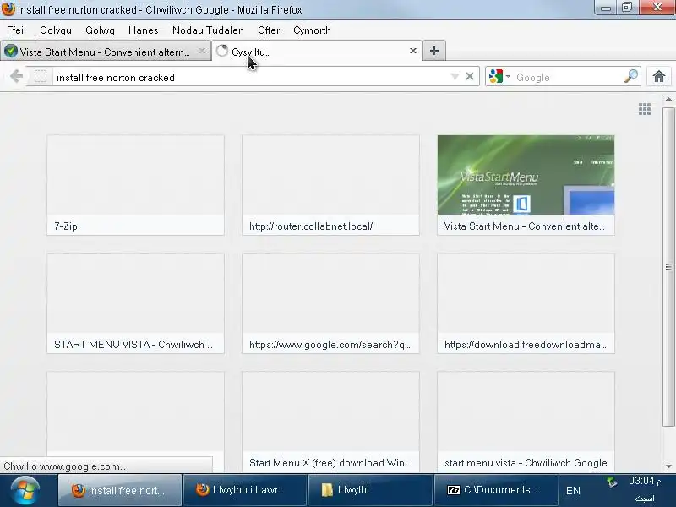
Task: Open the Hanes menu
Action: pyautogui.click(x=144, y=30)
